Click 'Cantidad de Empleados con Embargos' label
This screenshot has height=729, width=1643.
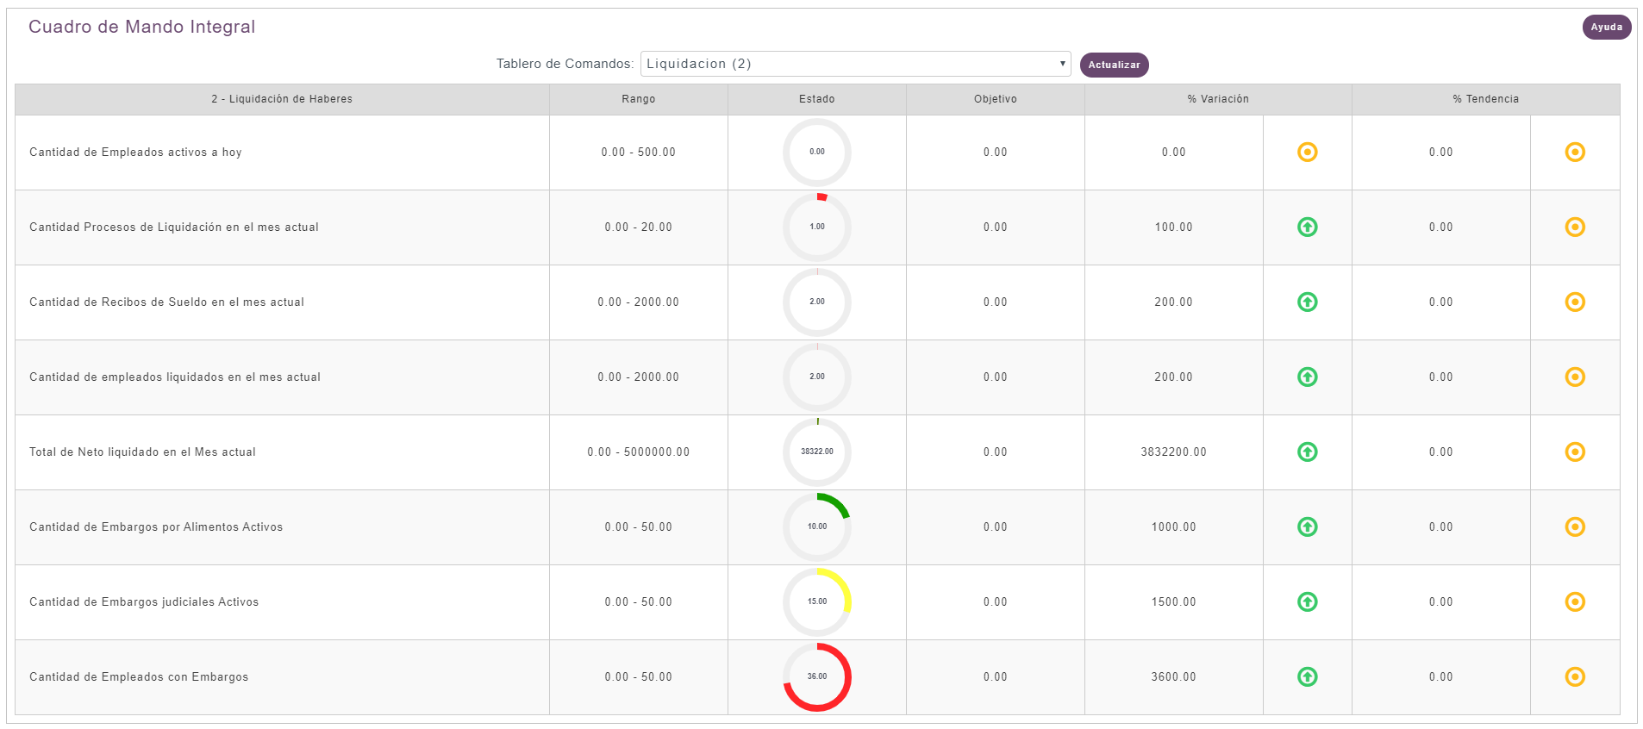click(x=139, y=677)
